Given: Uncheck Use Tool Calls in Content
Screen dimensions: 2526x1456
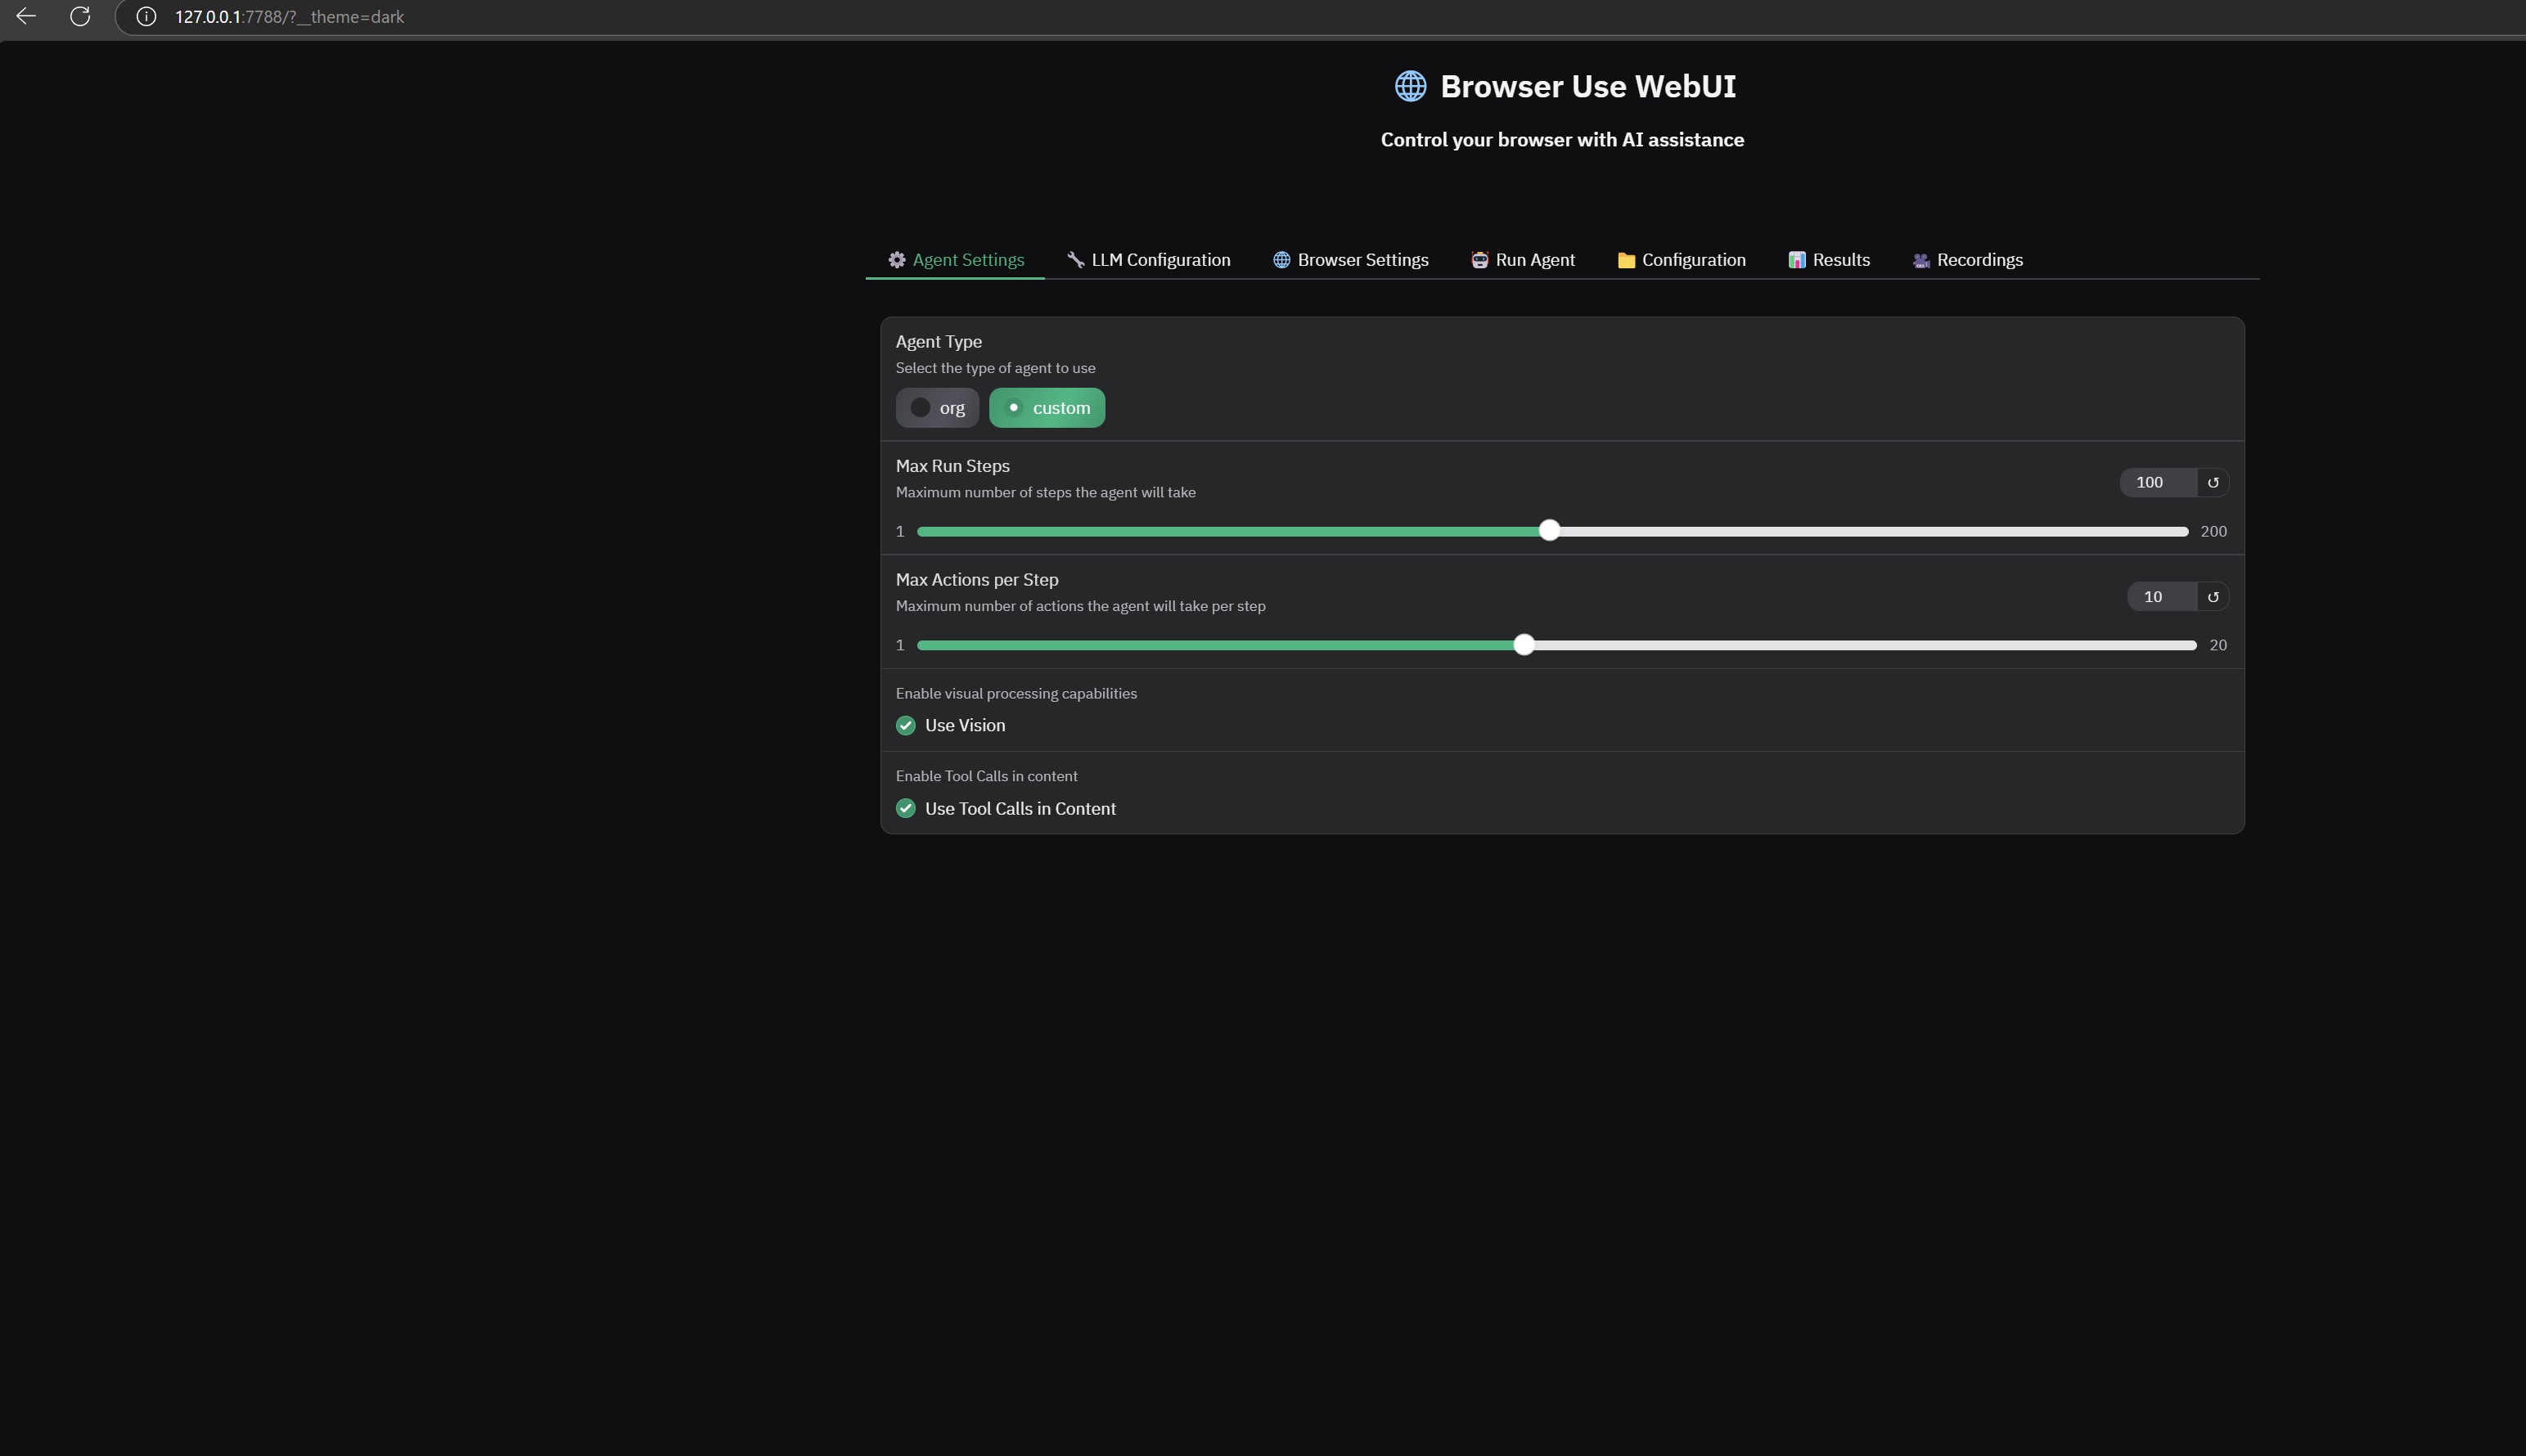Looking at the screenshot, I should click(x=907, y=808).
